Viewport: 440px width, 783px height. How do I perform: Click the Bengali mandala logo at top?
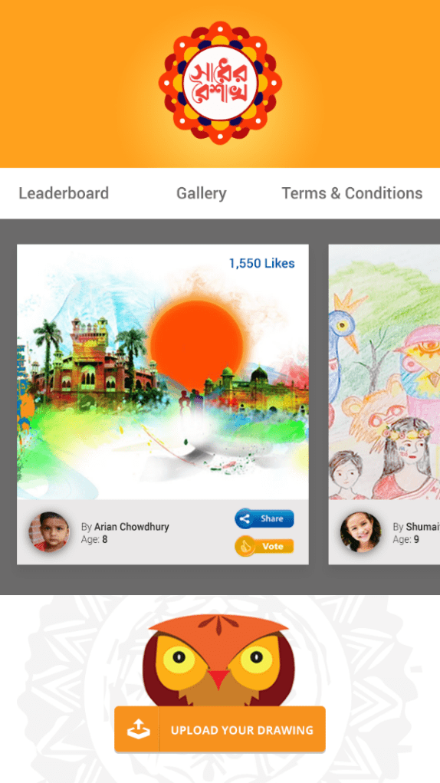point(220,83)
